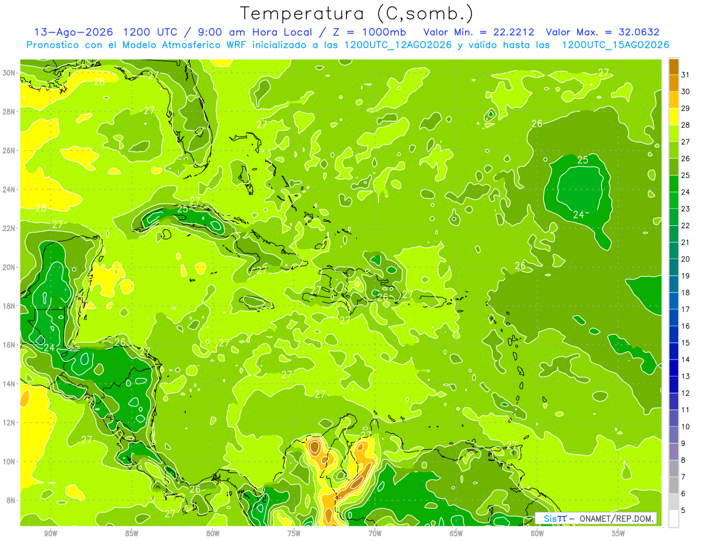The height and width of the screenshot is (541, 701).
Task: Click the "60W" longitude label
Action: tap(537, 534)
